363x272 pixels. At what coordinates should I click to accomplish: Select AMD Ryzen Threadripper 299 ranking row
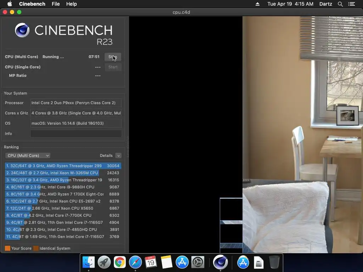click(x=63, y=166)
